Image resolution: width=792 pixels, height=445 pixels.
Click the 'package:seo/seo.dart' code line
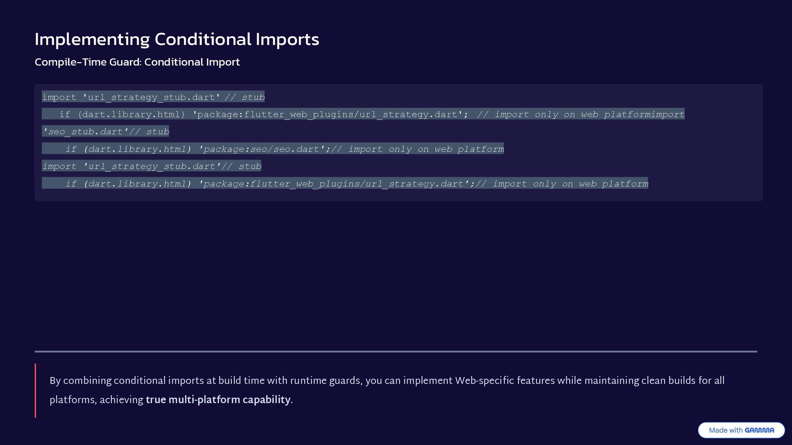[x=272, y=149]
